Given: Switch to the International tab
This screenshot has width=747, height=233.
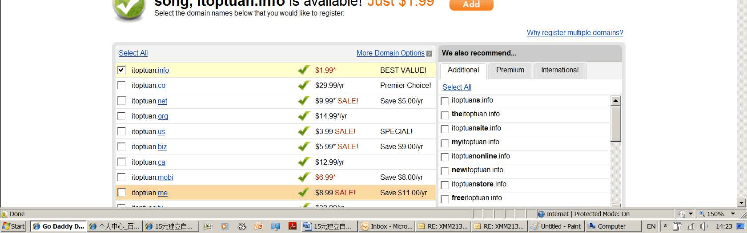Looking at the screenshot, I should click(559, 70).
